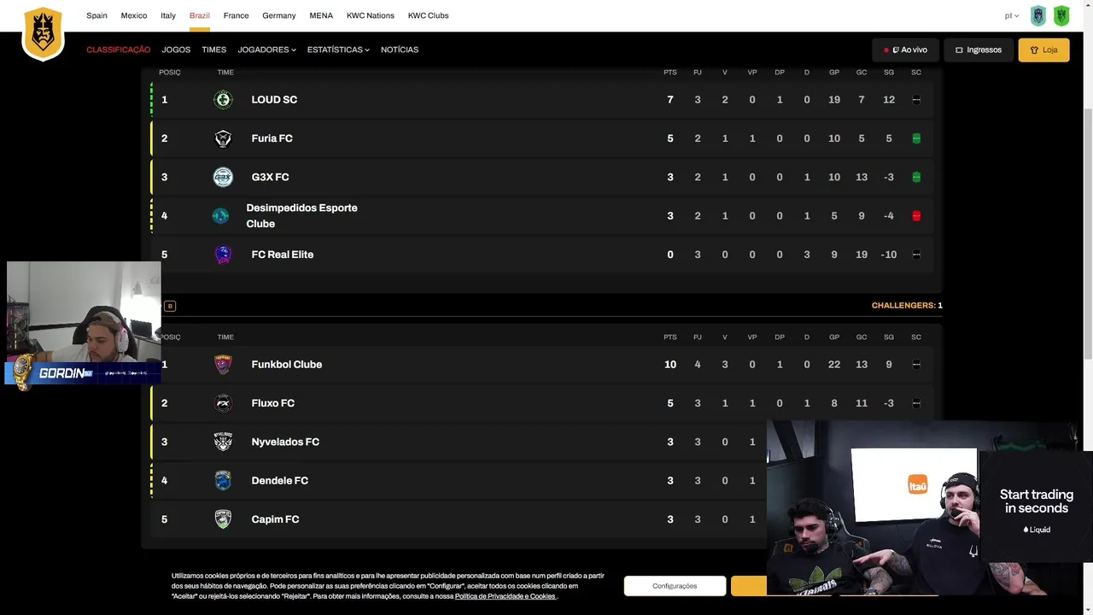Open Classificação page
Screen dimensions: 1093x615
tap(118, 50)
